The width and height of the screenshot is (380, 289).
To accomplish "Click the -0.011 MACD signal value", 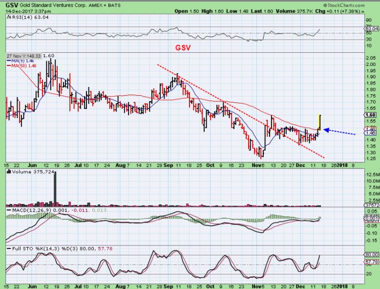I will (x=79, y=210).
